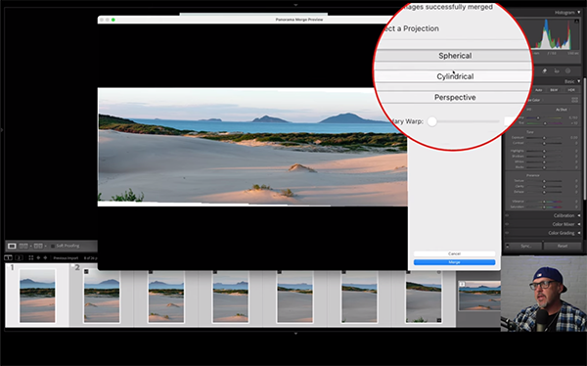This screenshot has height=366, width=587.
Task: Select filmstrip thumbnail numbered 2
Action: (102, 296)
